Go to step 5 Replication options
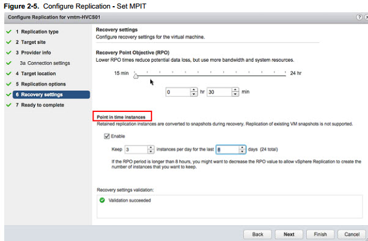Screen dimensions: 368x241 pyautogui.click(x=40, y=84)
